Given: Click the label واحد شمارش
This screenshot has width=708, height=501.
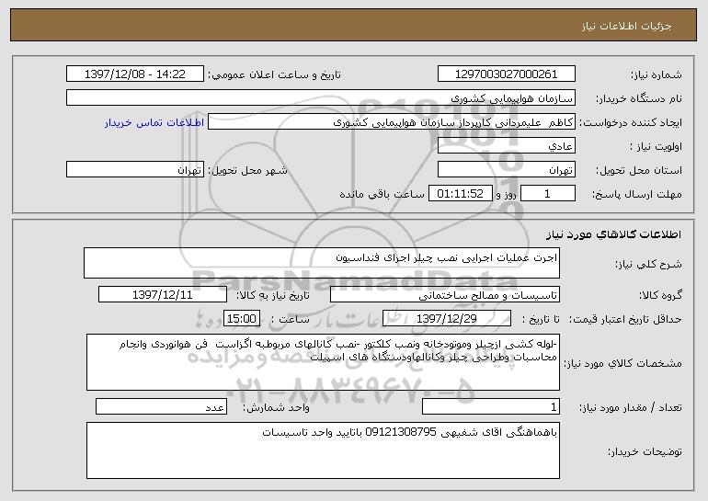Looking at the screenshot, I should pos(277,407).
